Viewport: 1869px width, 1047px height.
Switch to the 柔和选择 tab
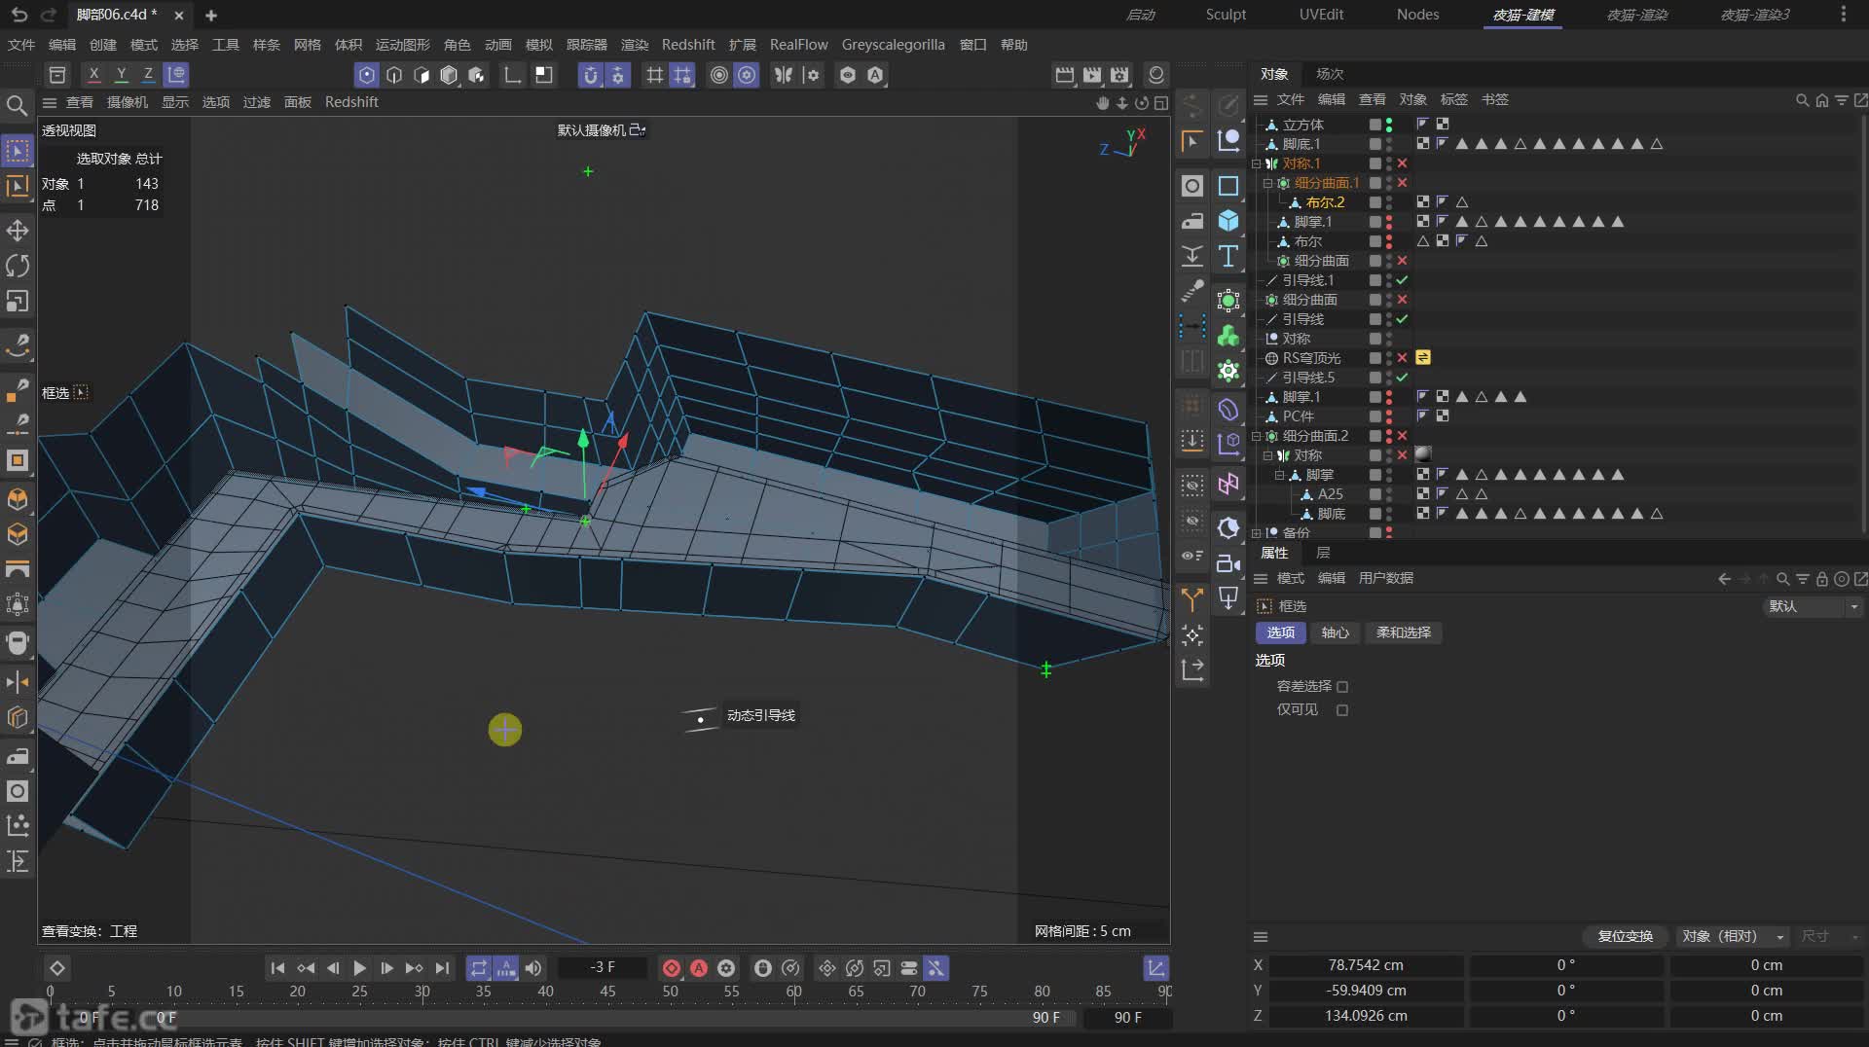point(1403,632)
